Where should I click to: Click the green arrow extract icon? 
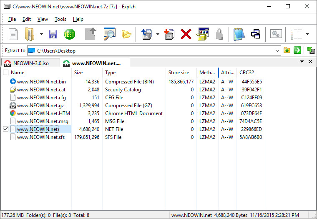[x=297, y=50]
